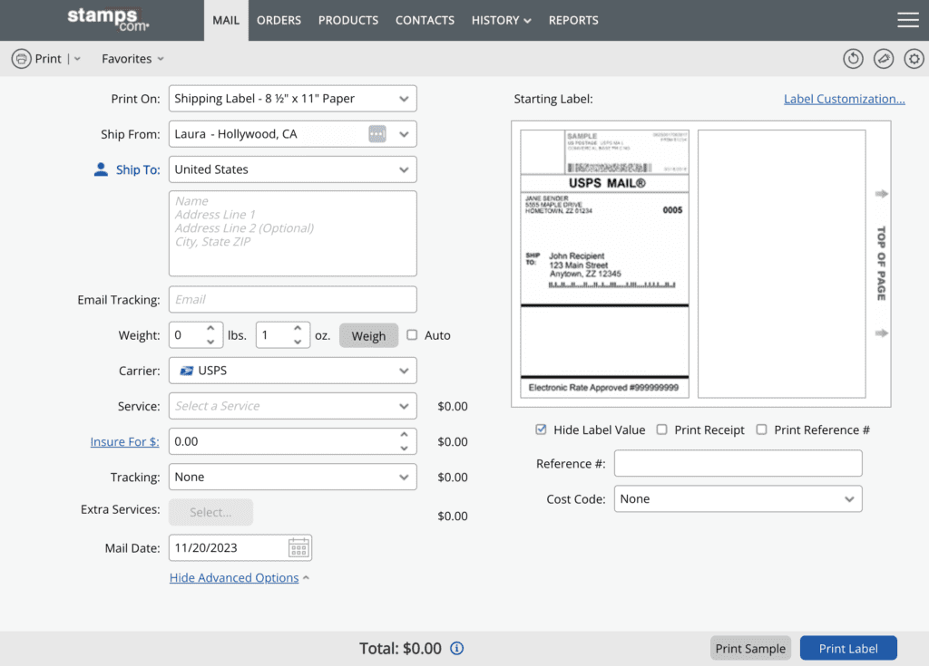Uncheck the Hide Label Value checkbox
The height and width of the screenshot is (666, 929).
tap(541, 430)
